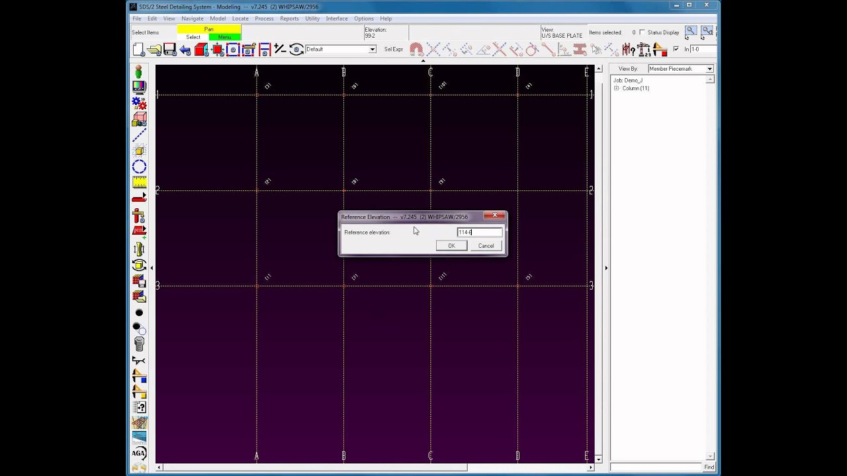This screenshot has height=476, width=847.
Task: Click the crane sequence 123 icon
Action: coord(644,50)
